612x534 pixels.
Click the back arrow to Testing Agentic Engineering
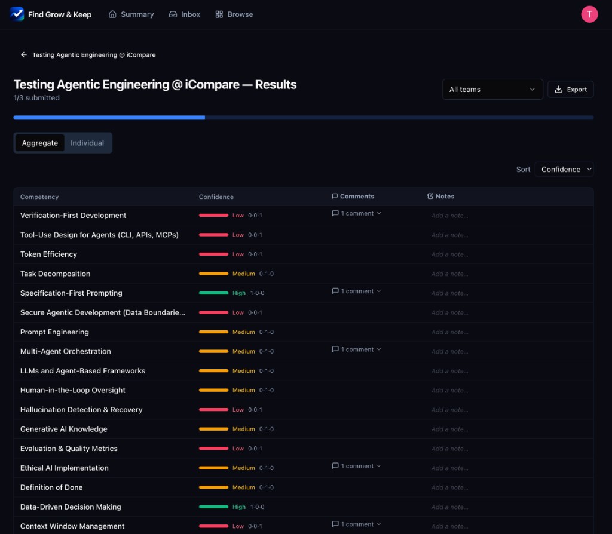pyautogui.click(x=24, y=54)
